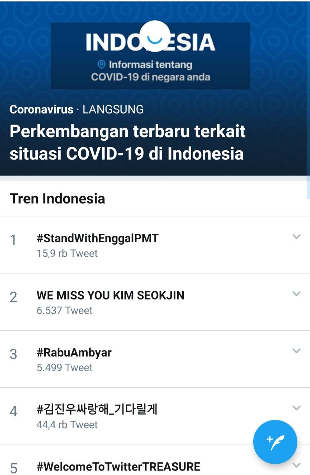Select the Tren Indonesia section header
The image size is (310, 475).
click(57, 199)
